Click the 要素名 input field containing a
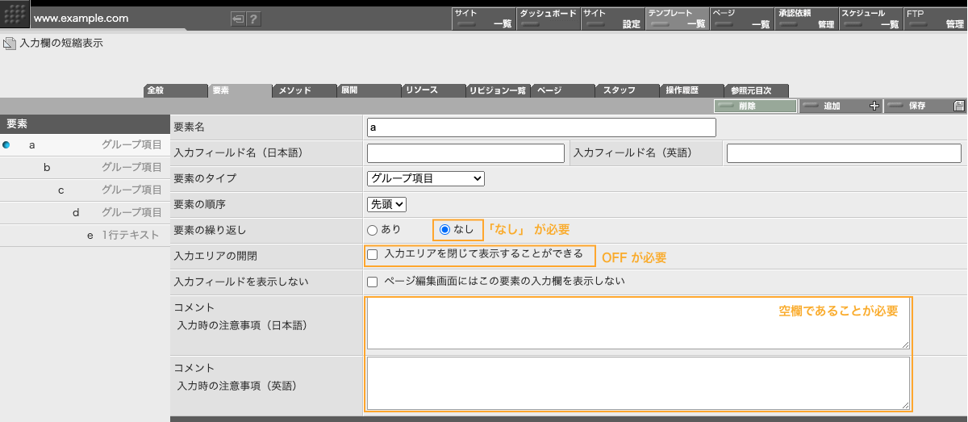The height and width of the screenshot is (422, 968). pyautogui.click(x=541, y=127)
